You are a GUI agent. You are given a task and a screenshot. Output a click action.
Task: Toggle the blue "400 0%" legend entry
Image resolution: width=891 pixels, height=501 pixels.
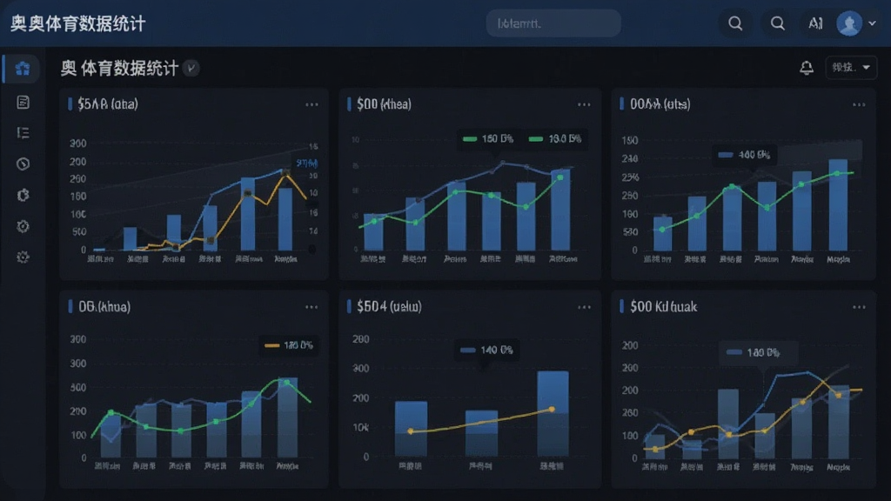(744, 155)
